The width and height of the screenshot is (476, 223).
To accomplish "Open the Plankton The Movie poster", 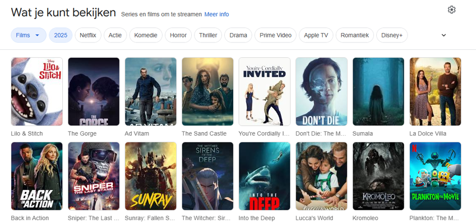I will click(x=435, y=176).
